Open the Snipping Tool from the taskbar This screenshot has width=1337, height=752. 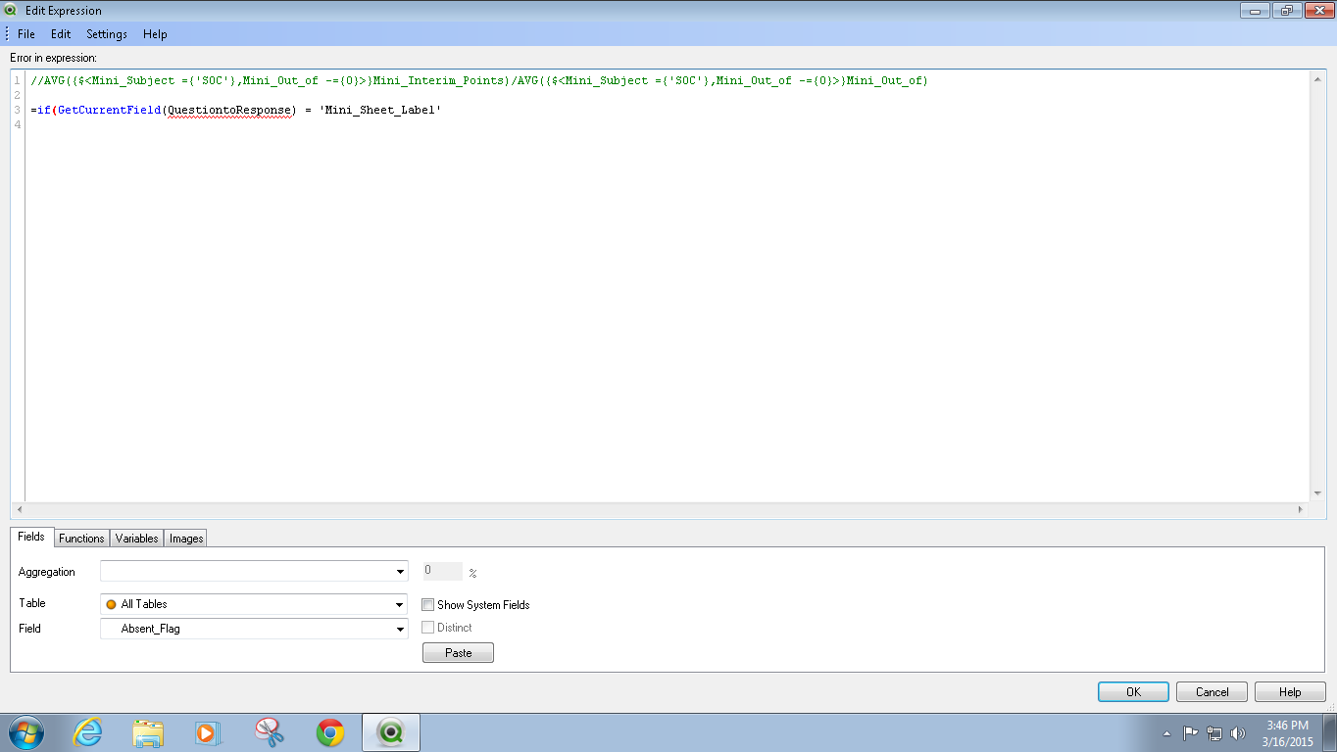(x=269, y=732)
